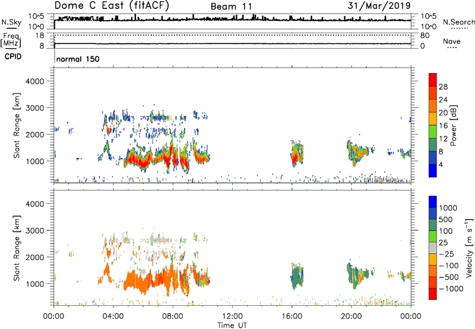Viewport: 475px width, 329px height.
Task: Click '4000' on the power panel range axis
Action: (x=34, y=81)
